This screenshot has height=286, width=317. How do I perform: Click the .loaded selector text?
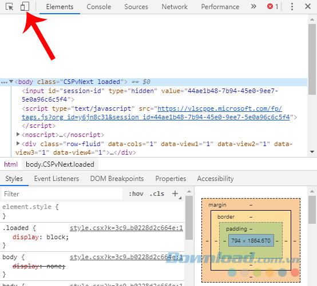click(x=15, y=228)
